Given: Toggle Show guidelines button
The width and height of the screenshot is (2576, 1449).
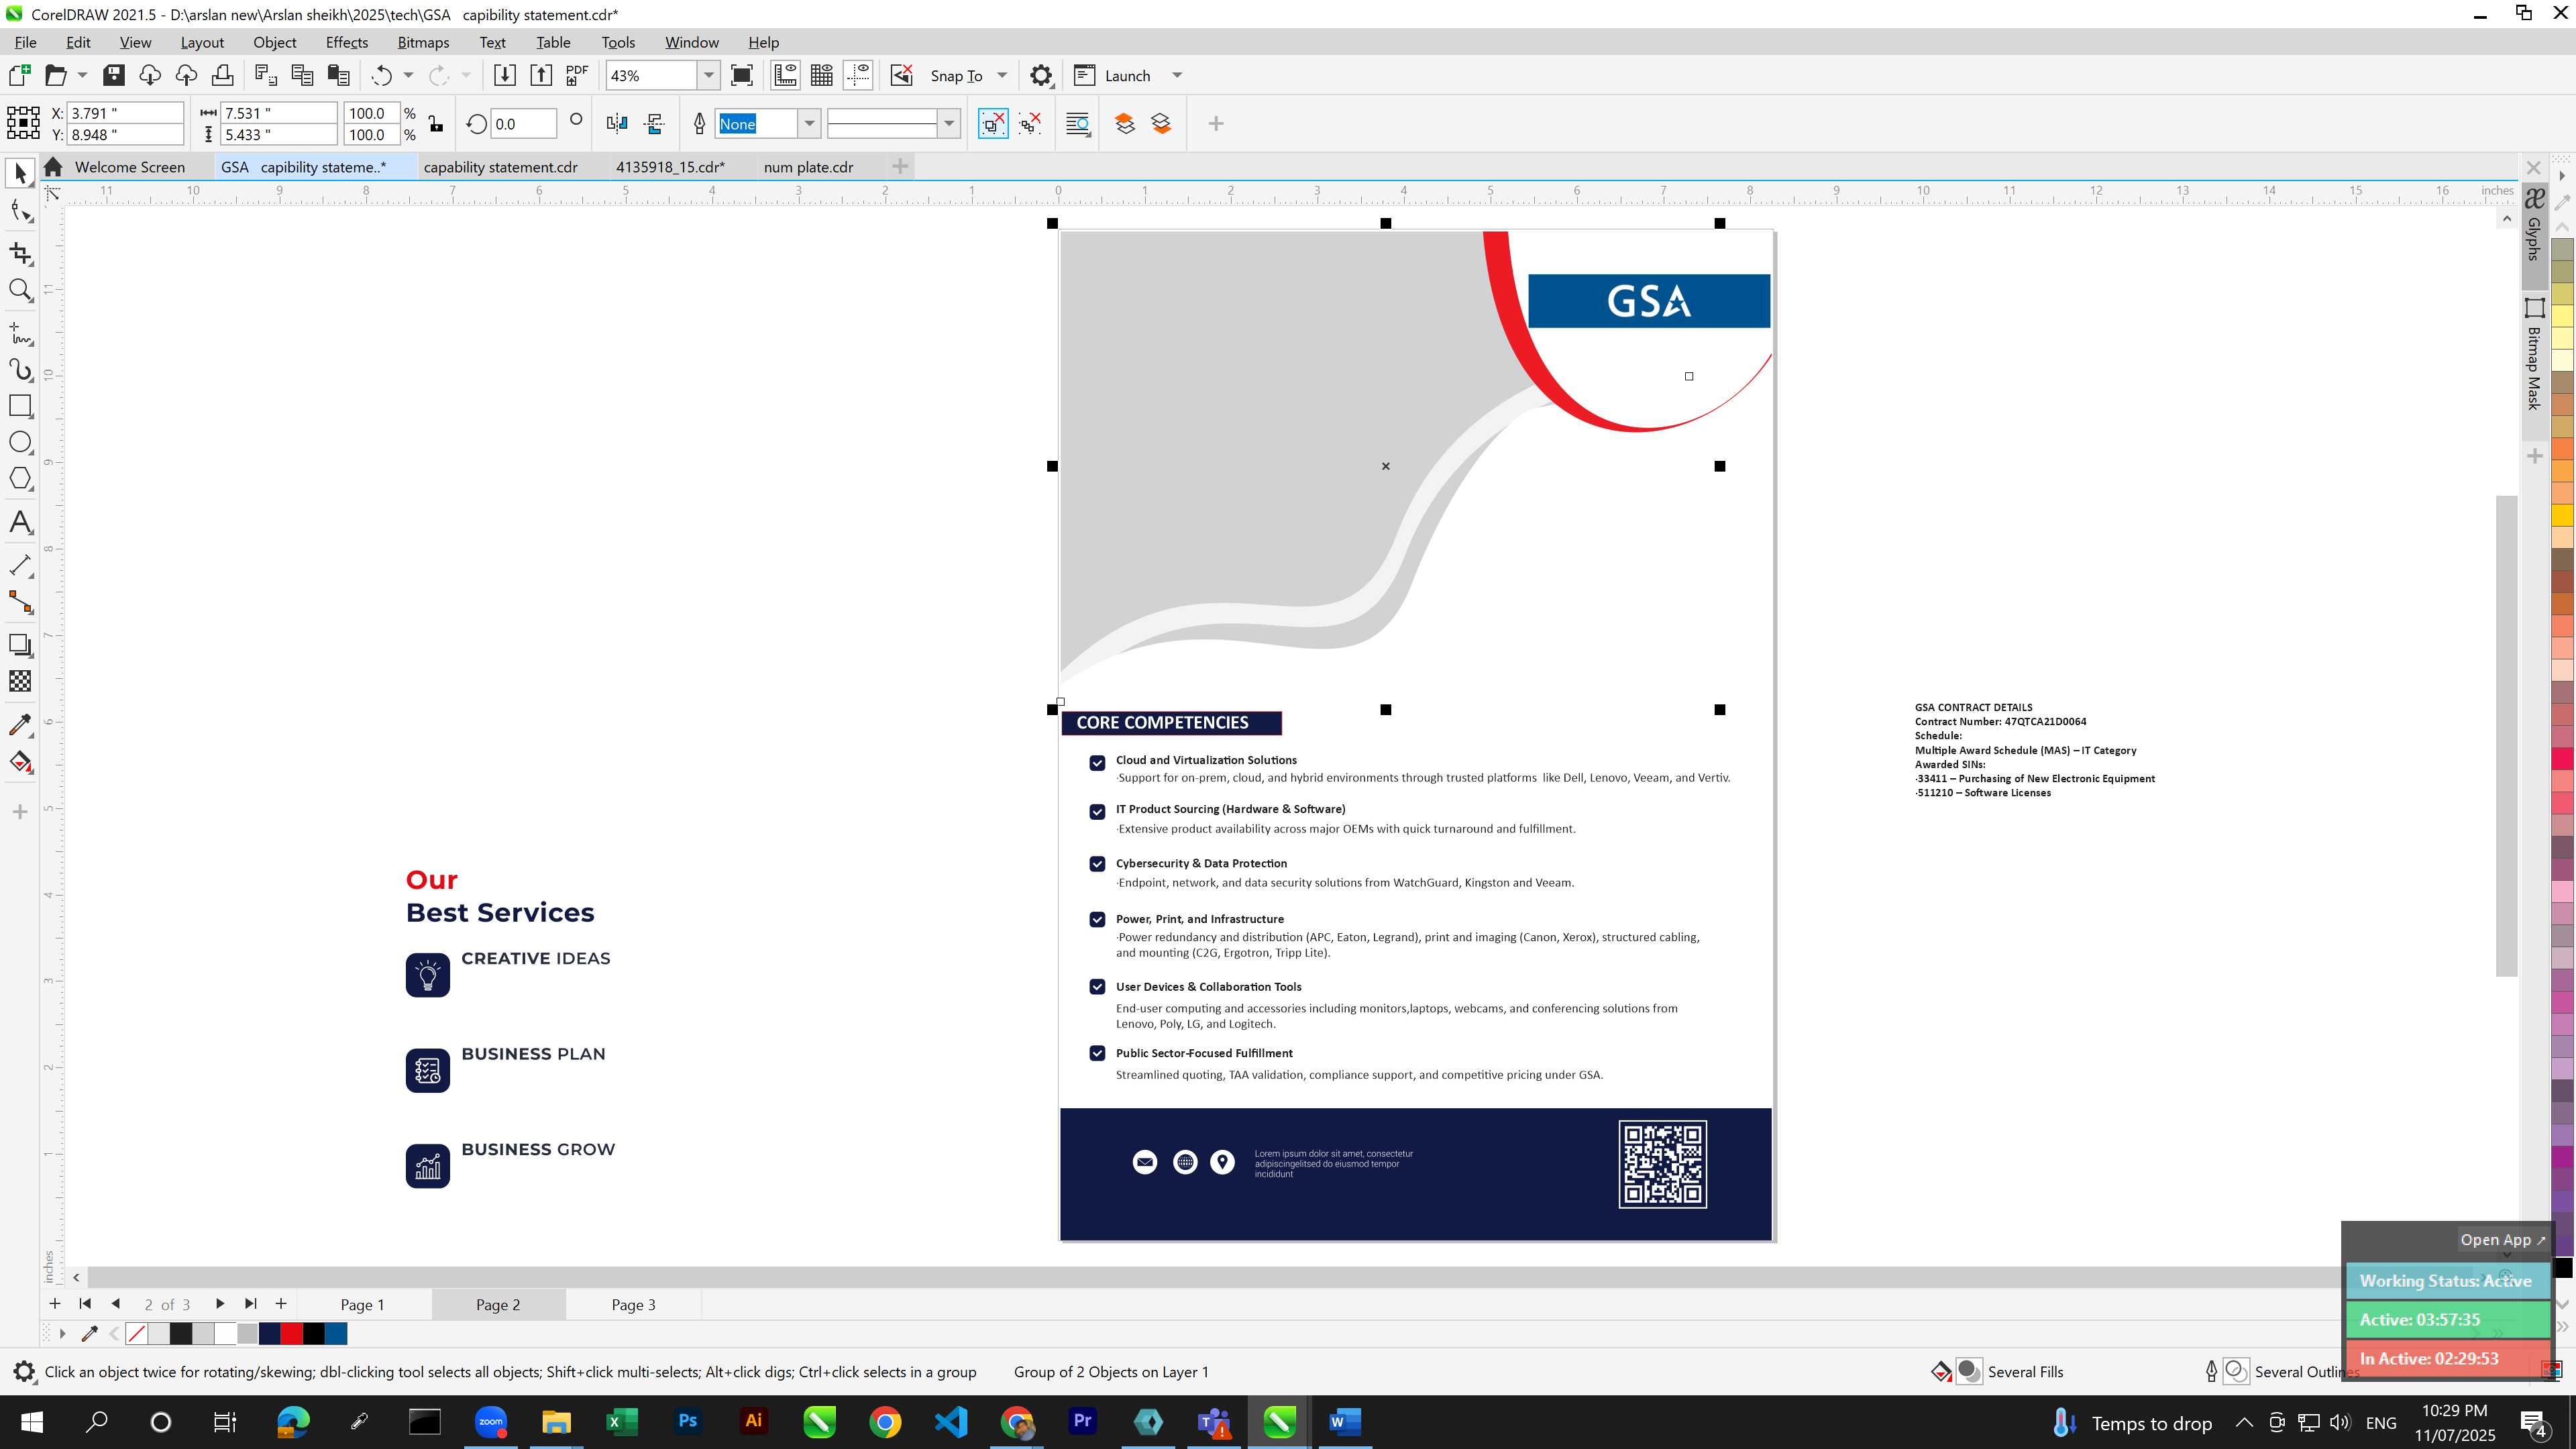Looking at the screenshot, I should 858,76.
